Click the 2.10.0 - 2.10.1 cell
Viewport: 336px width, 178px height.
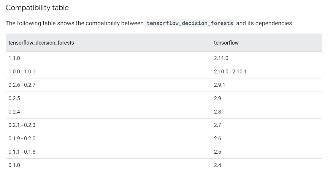coord(230,72)
